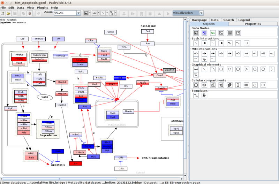Click the Paste clipboard toolbar icon
This screenshot has height=184, width=279.
tap(30, 13)
